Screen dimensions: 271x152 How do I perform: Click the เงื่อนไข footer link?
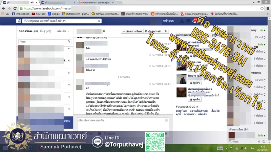tap(215, 111)
